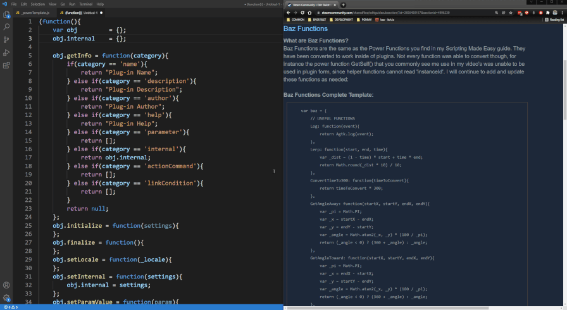This screenshot has height=310, width=567.
Task: Open the Terminal menu
Action: (x=85, y=4)
